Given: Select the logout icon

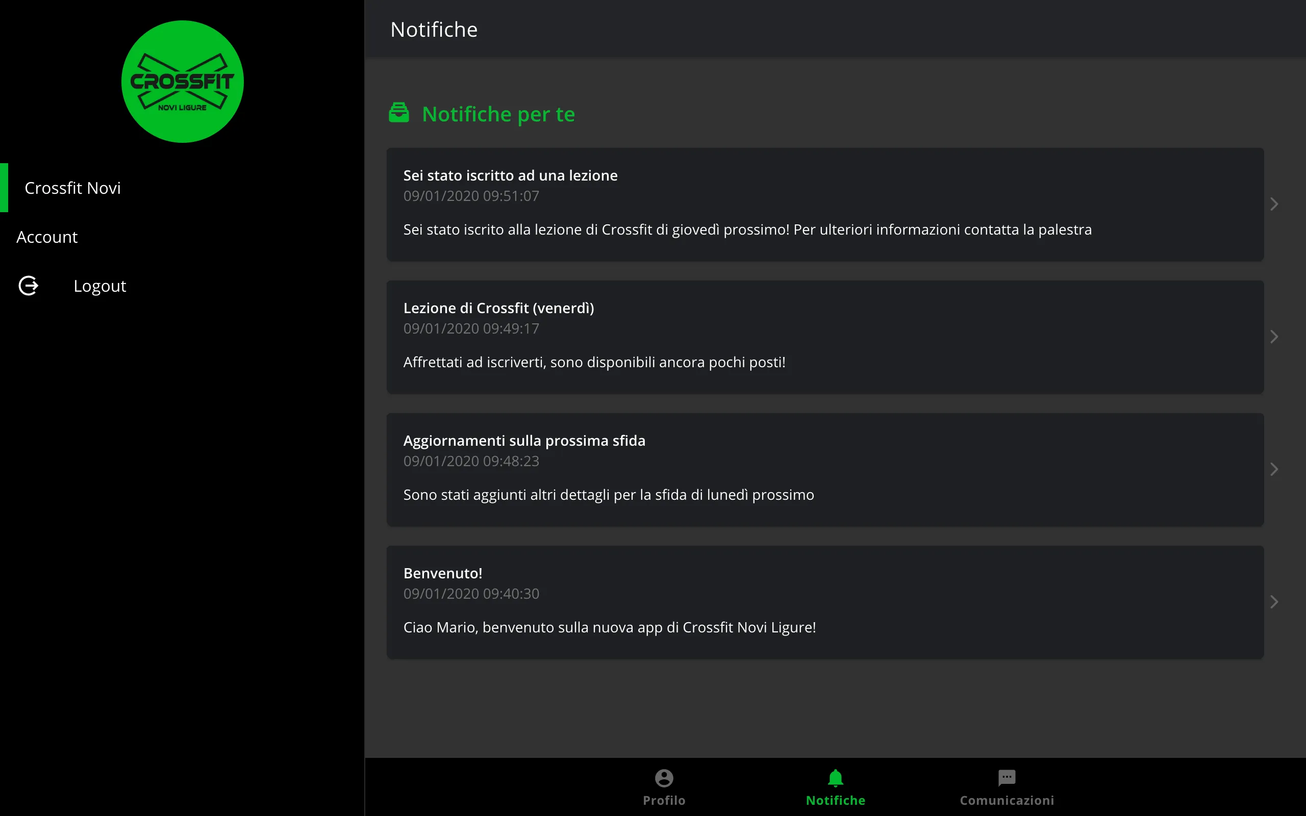Looking at the screenshot, I should [x=27, y=286].
